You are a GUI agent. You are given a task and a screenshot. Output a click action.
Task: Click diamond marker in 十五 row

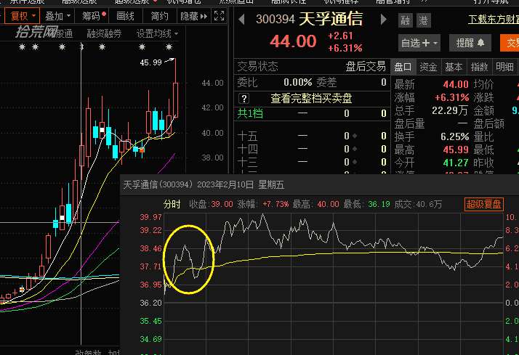click(355, 136)
